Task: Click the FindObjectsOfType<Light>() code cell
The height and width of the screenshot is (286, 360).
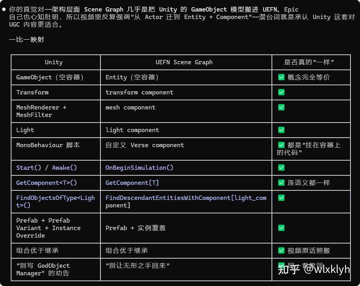Action: coord(56,202)
